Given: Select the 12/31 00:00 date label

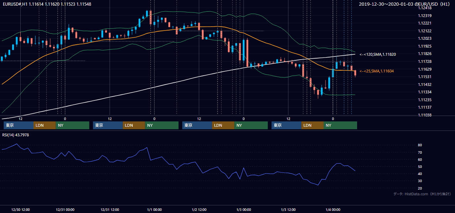Looking at the screenshot, I should [x=65, y=209].
